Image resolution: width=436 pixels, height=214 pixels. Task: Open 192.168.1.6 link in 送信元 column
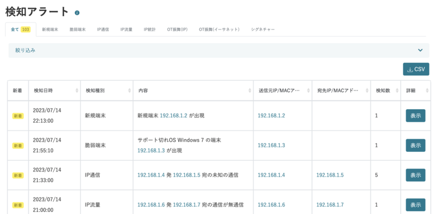[271, 205]
